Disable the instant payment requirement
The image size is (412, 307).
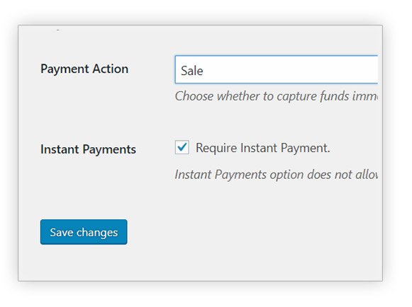(182, 147)
